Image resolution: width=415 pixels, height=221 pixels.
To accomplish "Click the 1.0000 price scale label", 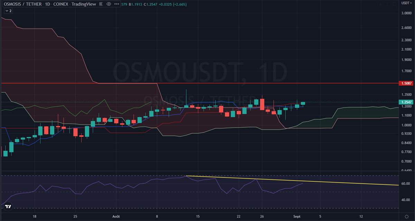I will 406,125.
